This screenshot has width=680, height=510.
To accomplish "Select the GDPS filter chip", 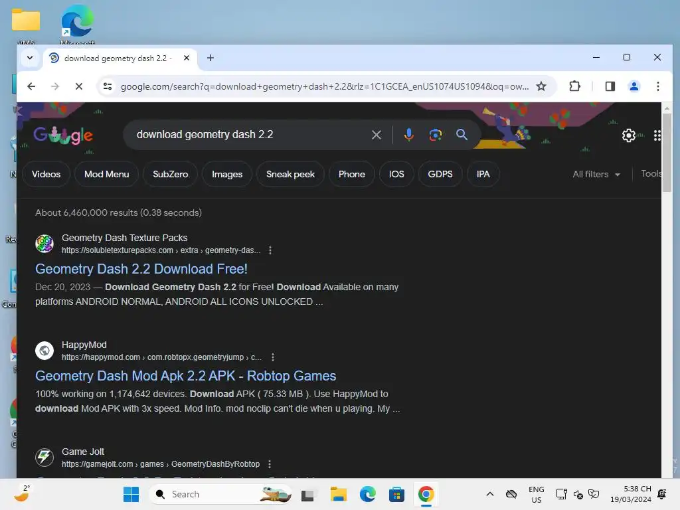I will pos(440,175).
